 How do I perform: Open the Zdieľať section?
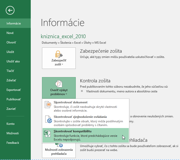pos(15,80)
